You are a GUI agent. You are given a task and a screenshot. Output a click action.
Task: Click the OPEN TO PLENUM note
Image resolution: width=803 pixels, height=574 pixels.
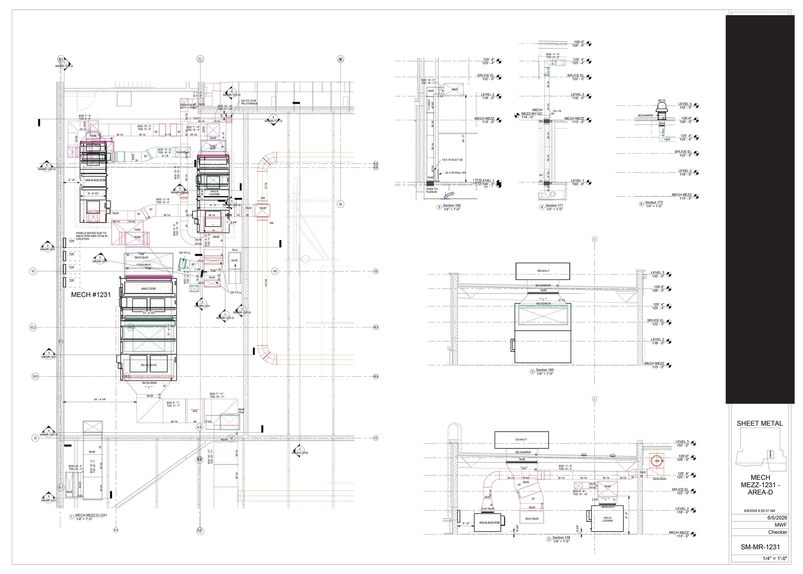[432, 191]
